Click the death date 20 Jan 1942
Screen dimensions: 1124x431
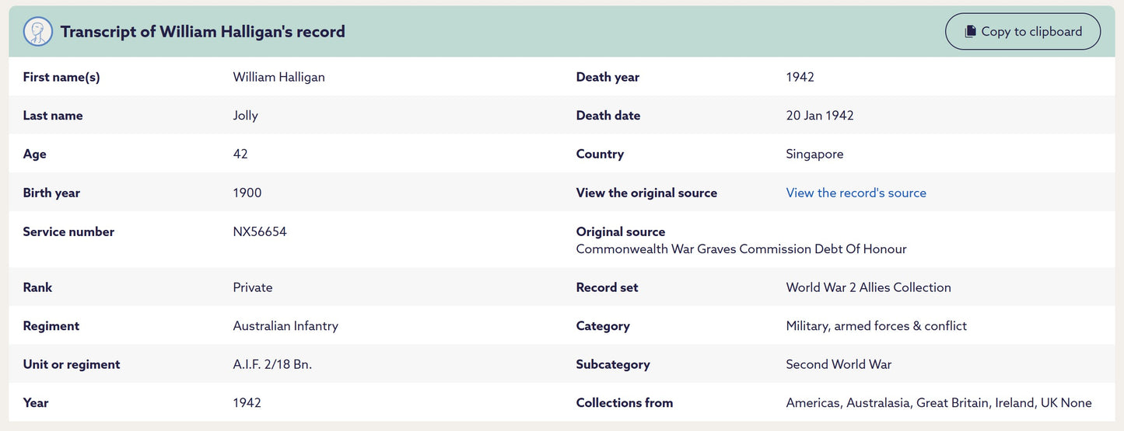820,116
